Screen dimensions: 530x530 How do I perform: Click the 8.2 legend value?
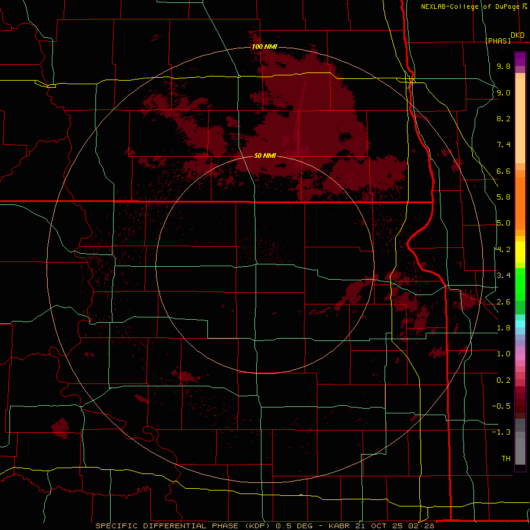(x=503, y=118)
